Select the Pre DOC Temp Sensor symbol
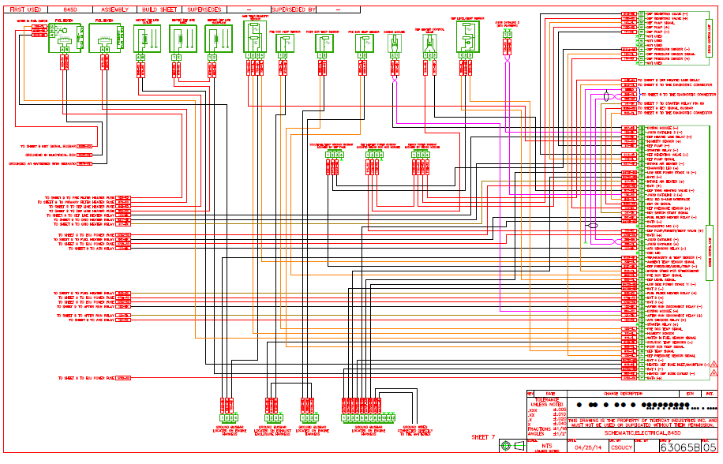Image resolution: width=723 pixels, height=464 pixels. click(285, 45)
